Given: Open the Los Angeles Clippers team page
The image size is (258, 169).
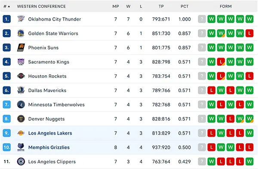Looking at the screenshot, I should coord(52,162).
